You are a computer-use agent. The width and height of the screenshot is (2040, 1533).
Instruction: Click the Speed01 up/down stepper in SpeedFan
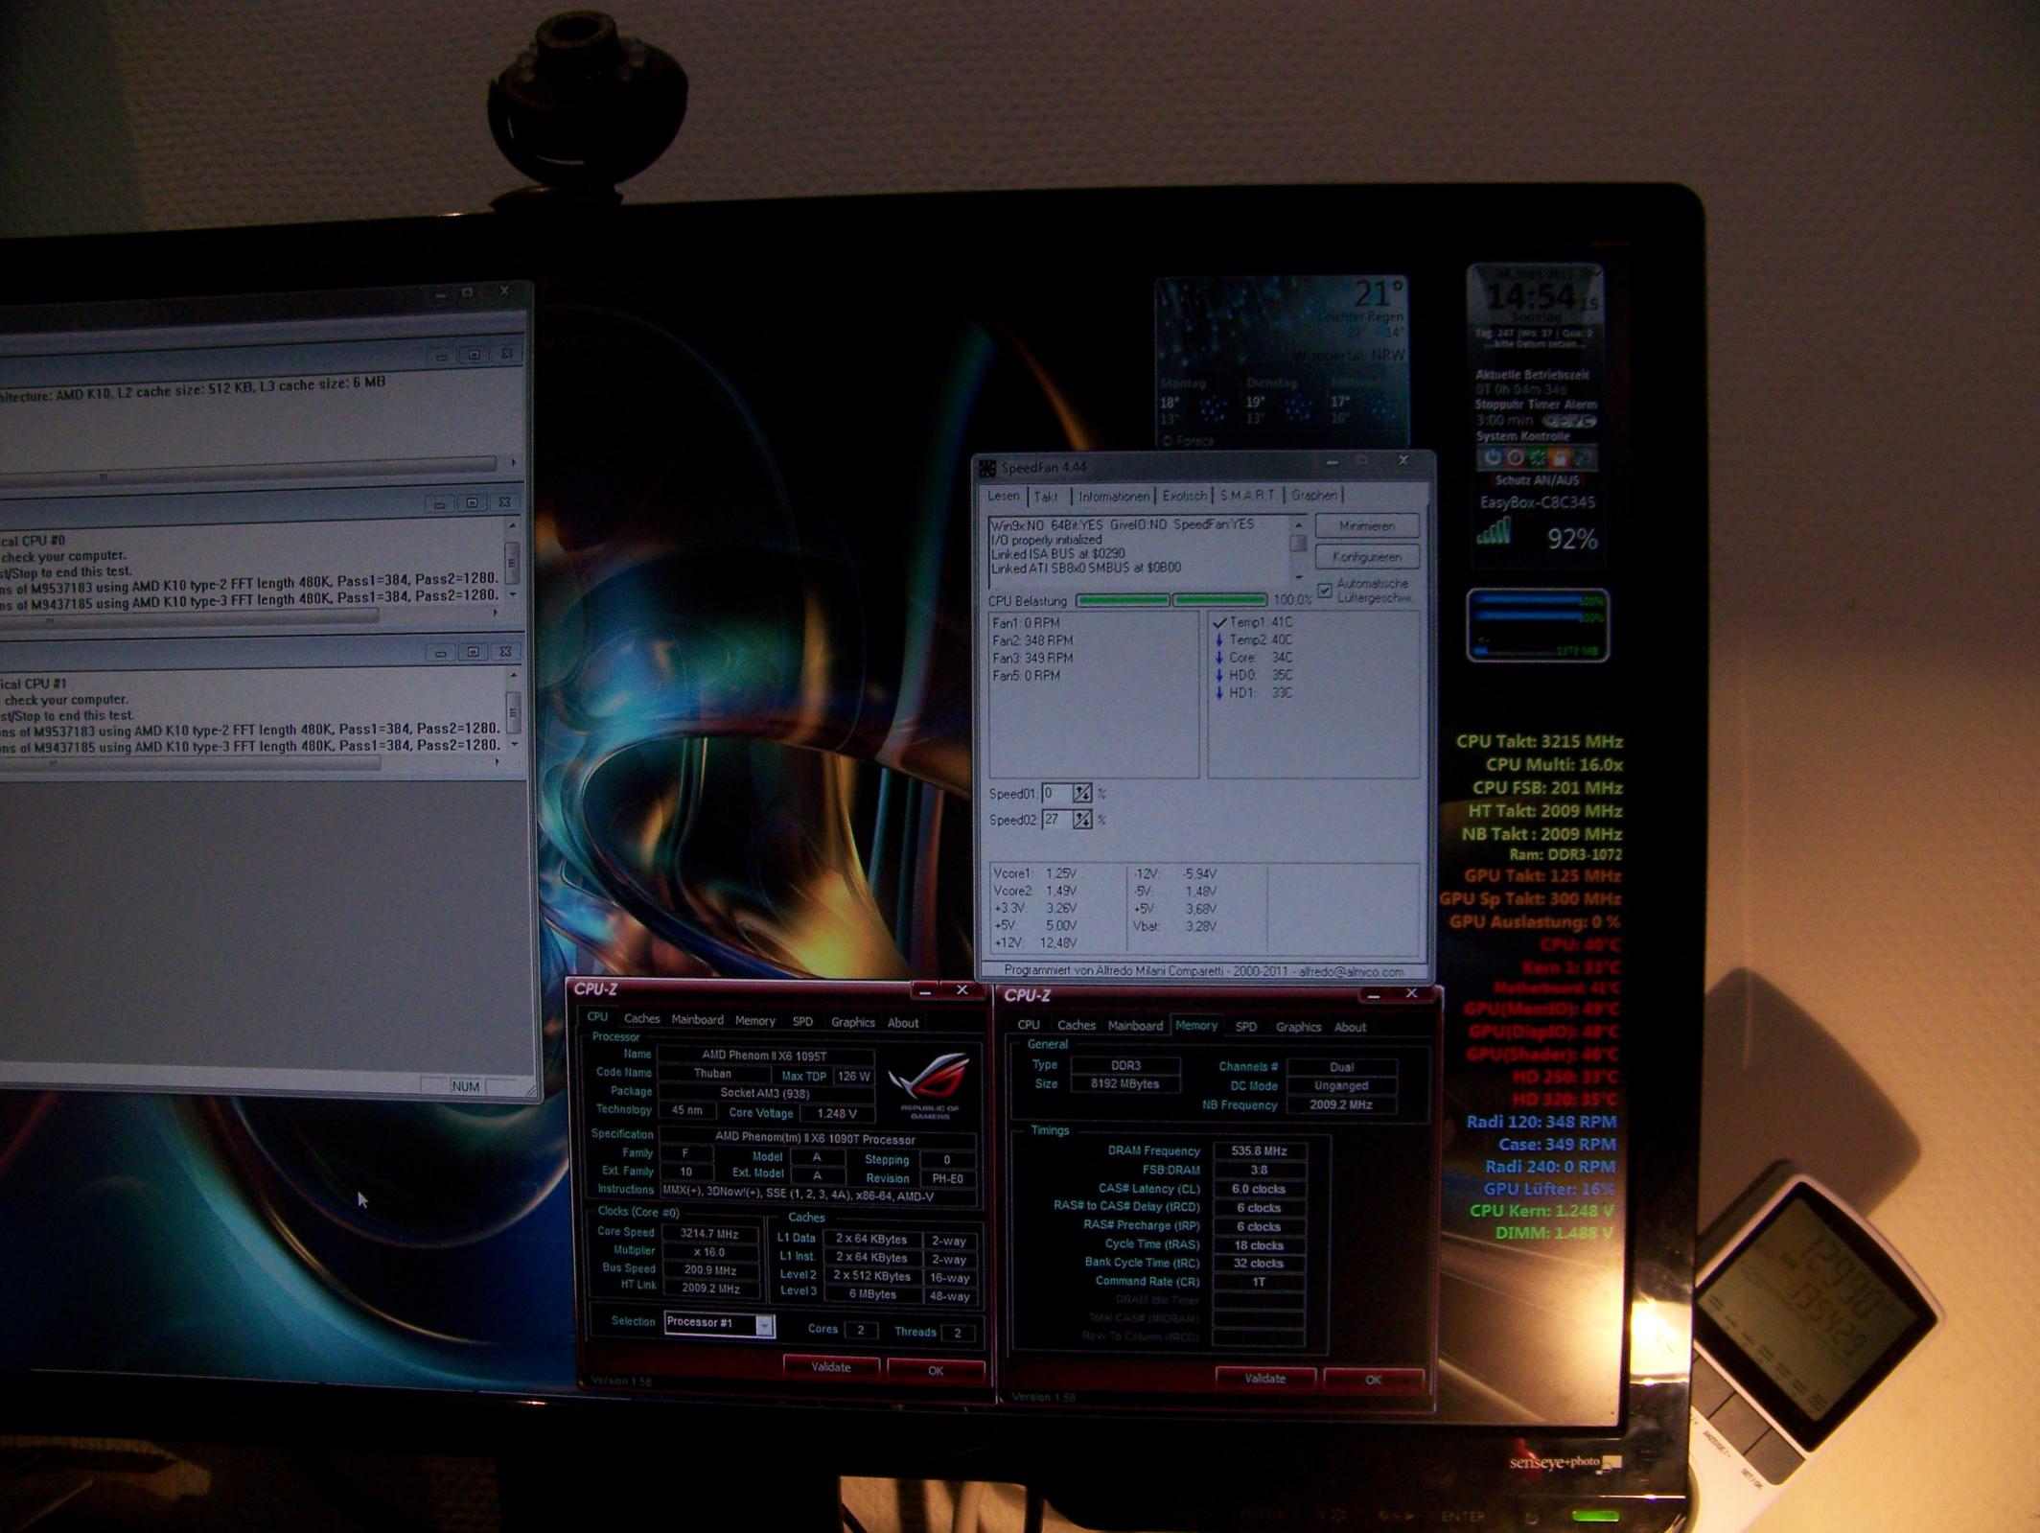click(x=1081, y=793)
